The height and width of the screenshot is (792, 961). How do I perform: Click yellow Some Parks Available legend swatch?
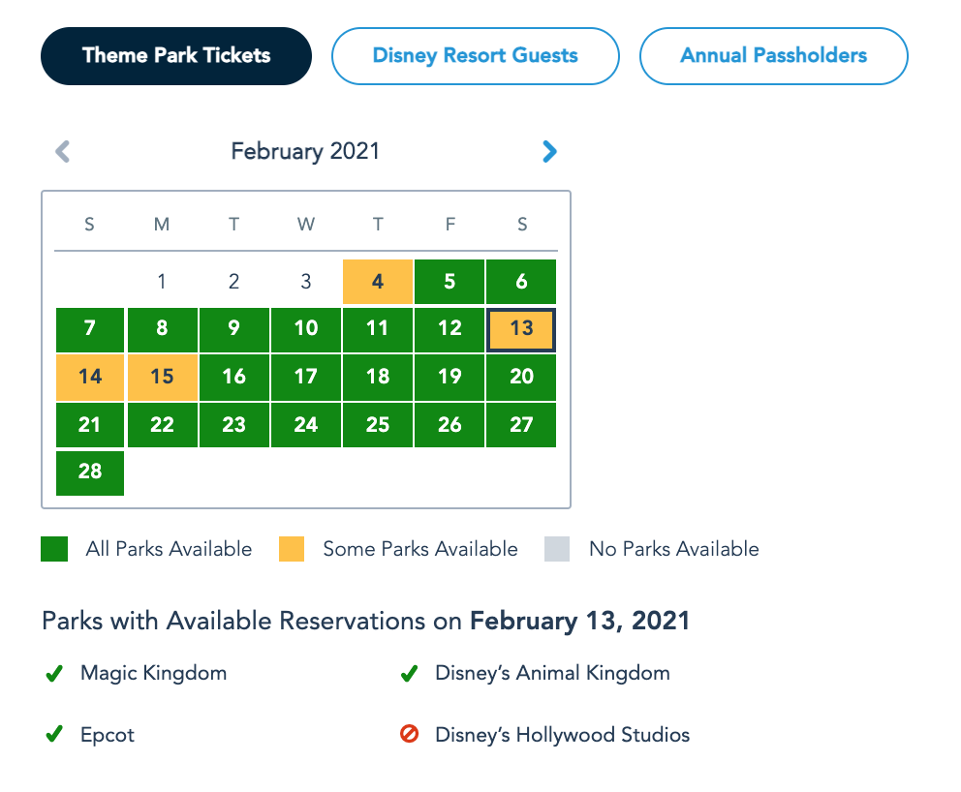(291, 549)
